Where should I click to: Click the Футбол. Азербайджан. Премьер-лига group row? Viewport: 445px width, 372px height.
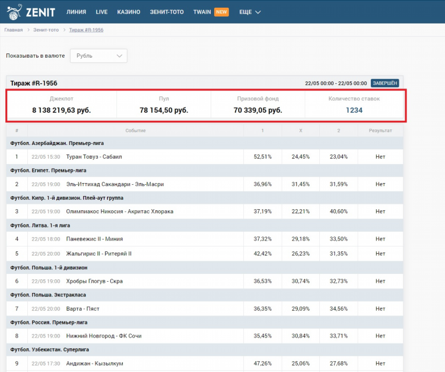[205, 143]
